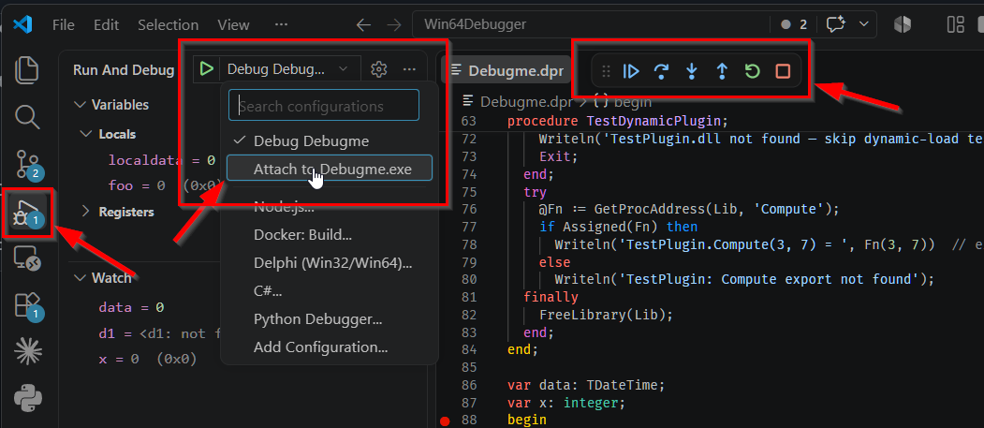Open the Explorer view in activity bar
This screenshot has width=984, height=428.
pyautogui.click(x=27, y=69)
